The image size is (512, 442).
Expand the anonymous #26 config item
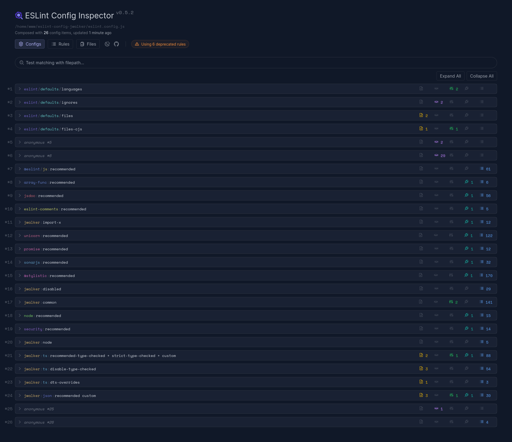(20, 422)
